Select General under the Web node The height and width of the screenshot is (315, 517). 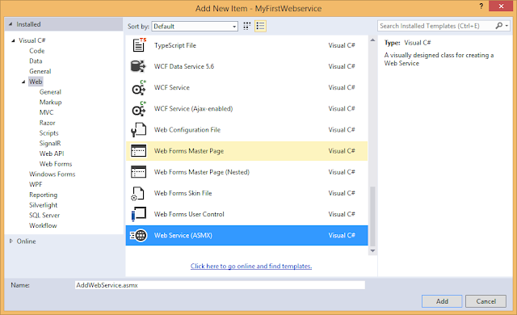50,92
